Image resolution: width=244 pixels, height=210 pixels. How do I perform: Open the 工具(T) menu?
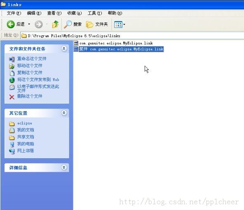click(95, 13)
